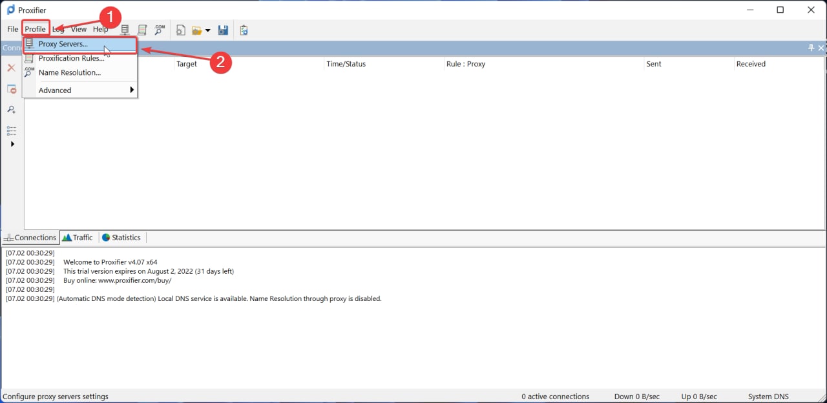The image size is (827, 403).
Task: Save the profile using the floppy icon
Action: 223,30
